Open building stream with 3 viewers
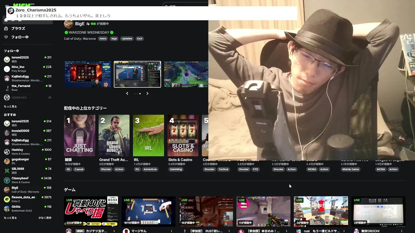Viewport: 415px width, 233px height. (321, 211)
